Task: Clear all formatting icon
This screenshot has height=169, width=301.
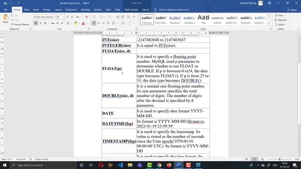Action: [x=87, y=17]
